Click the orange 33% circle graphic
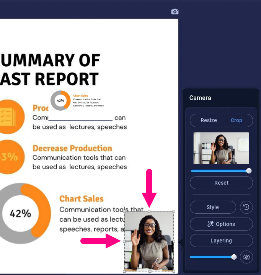The image size is (261, 275). 9,157
